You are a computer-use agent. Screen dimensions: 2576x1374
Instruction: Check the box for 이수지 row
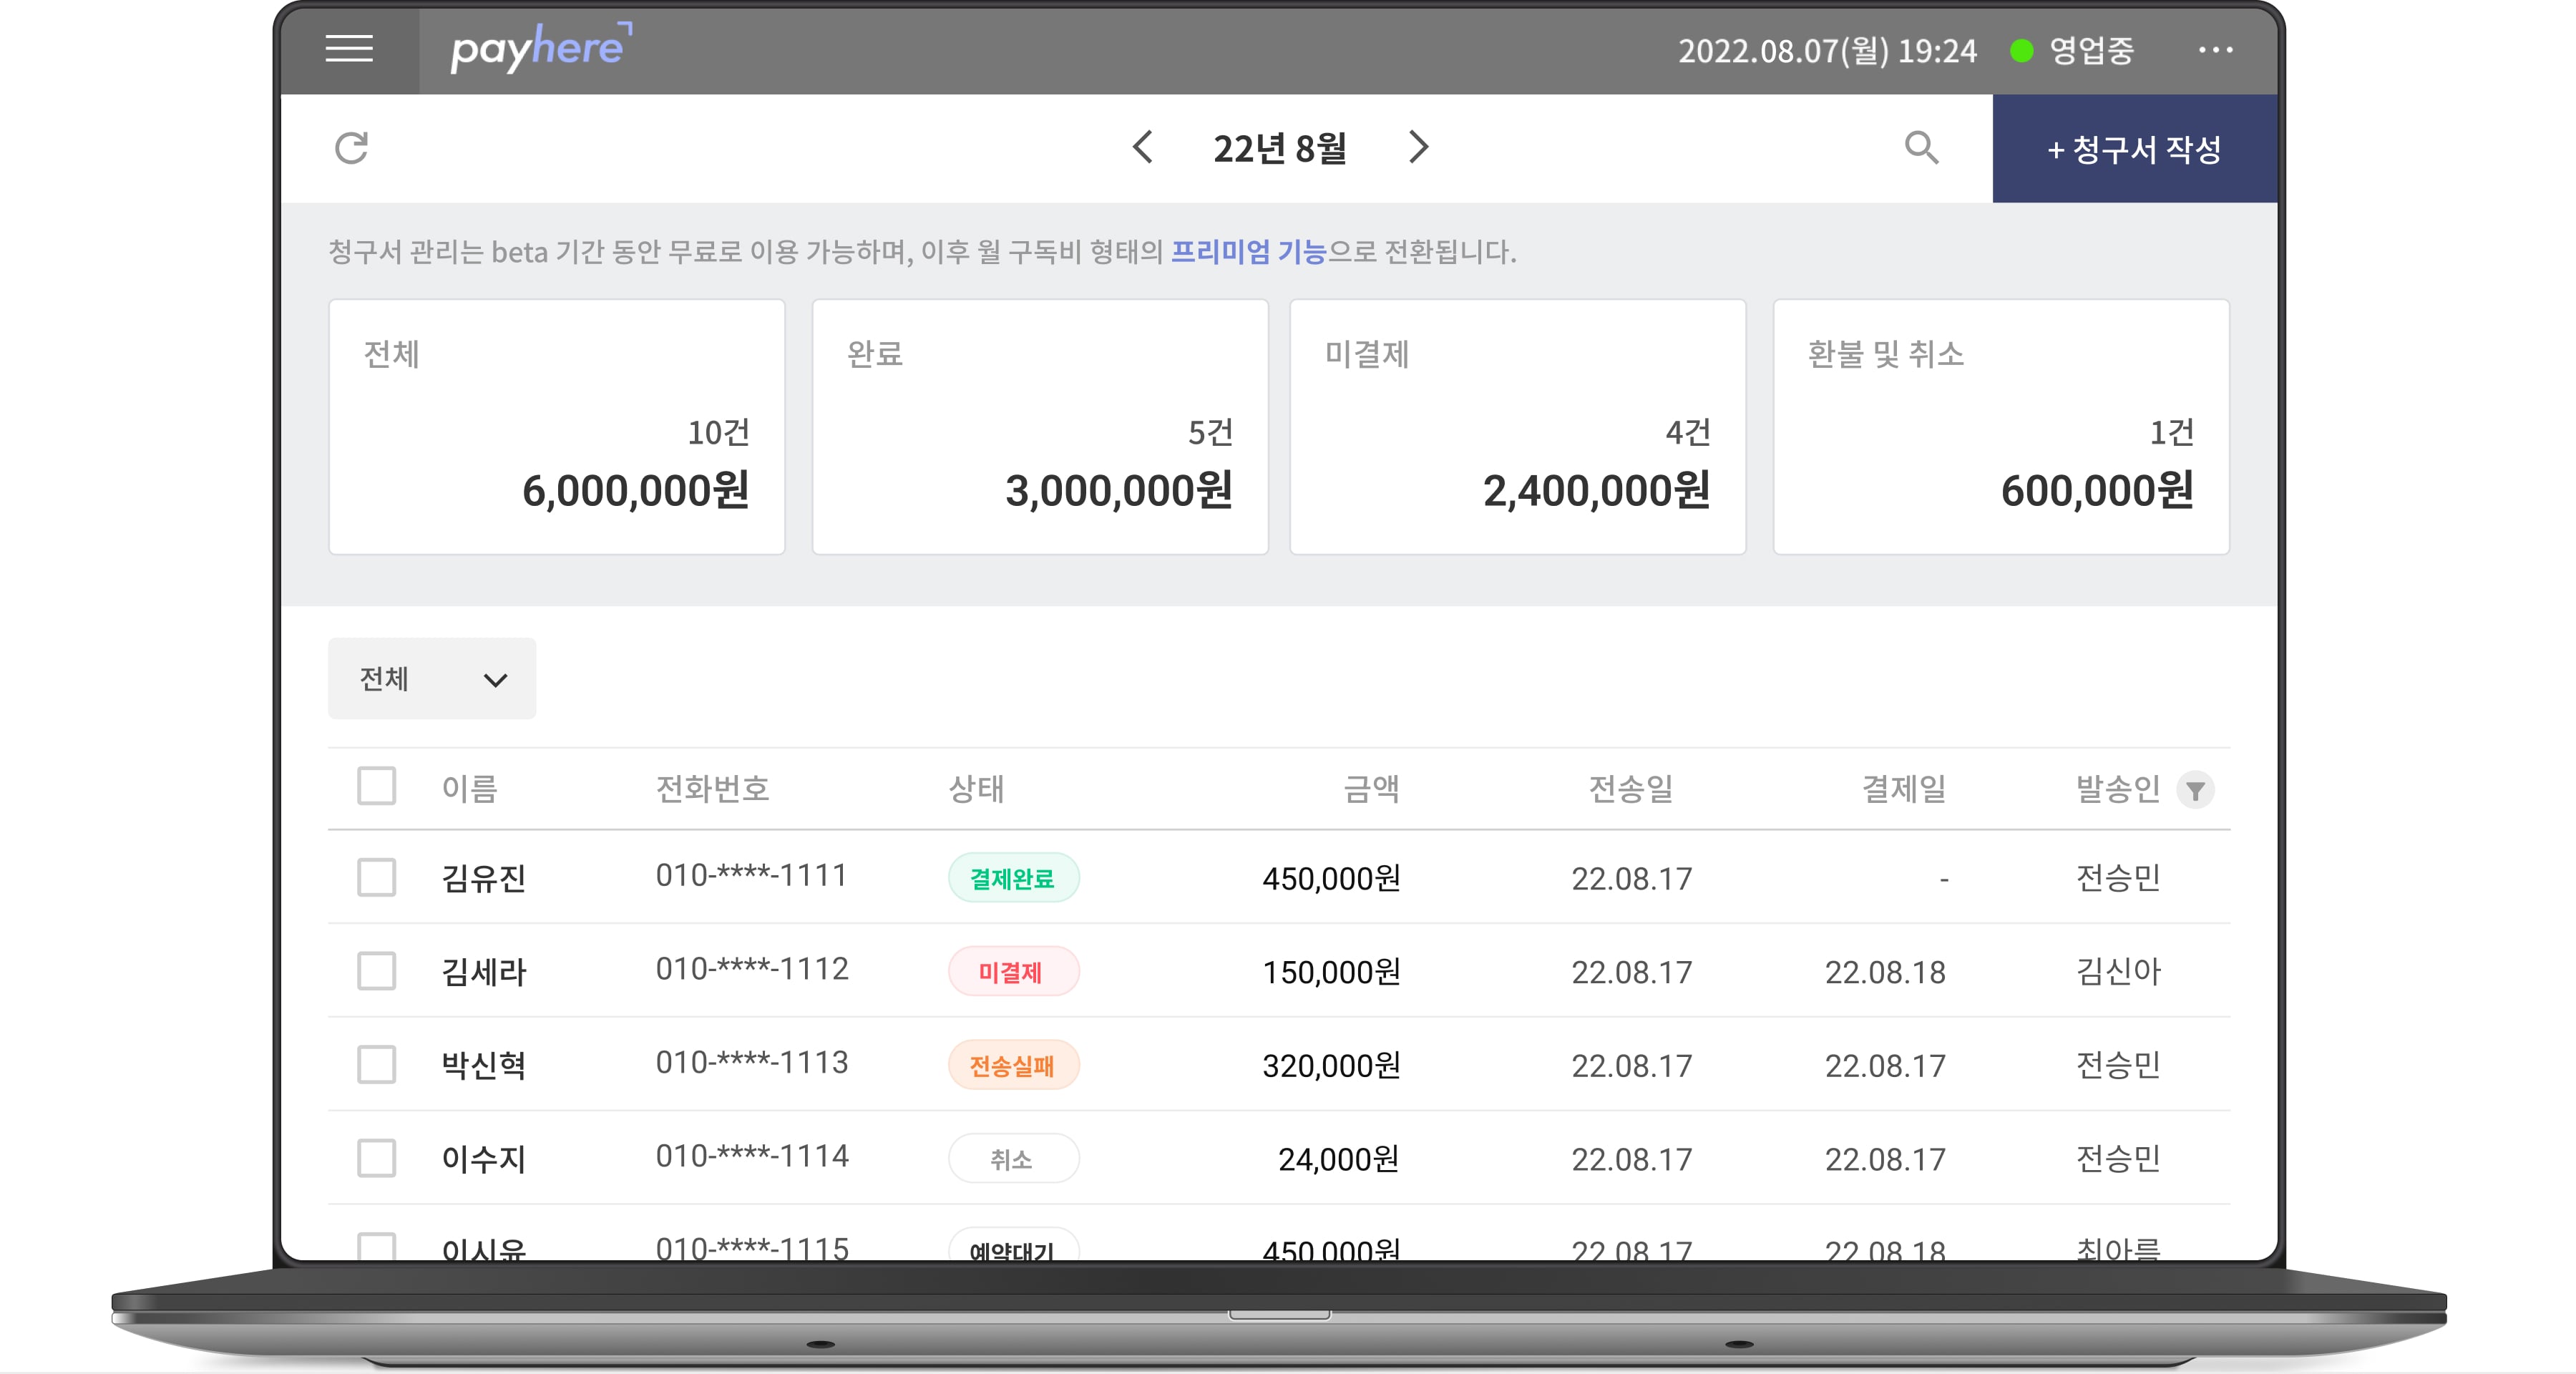[376, 1158]
